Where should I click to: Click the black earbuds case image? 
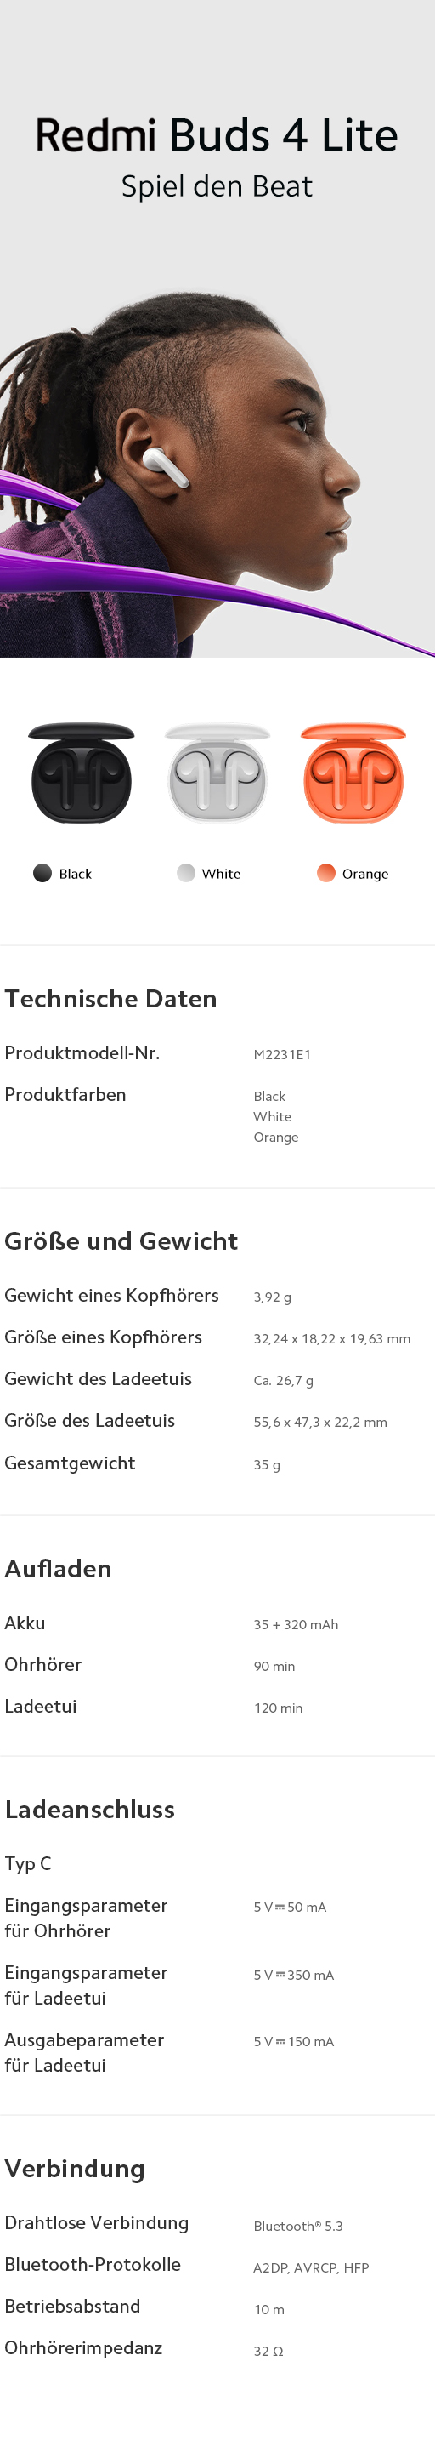coord(81,773)
